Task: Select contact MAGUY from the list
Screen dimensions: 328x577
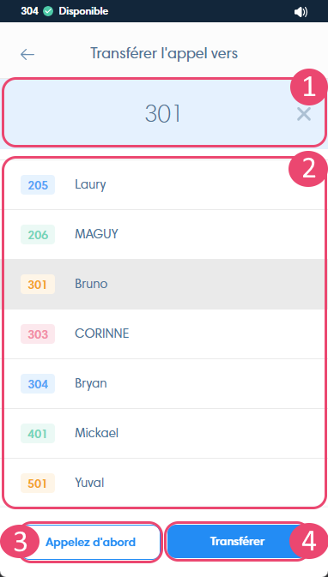Action: click(x=164, y=234)
